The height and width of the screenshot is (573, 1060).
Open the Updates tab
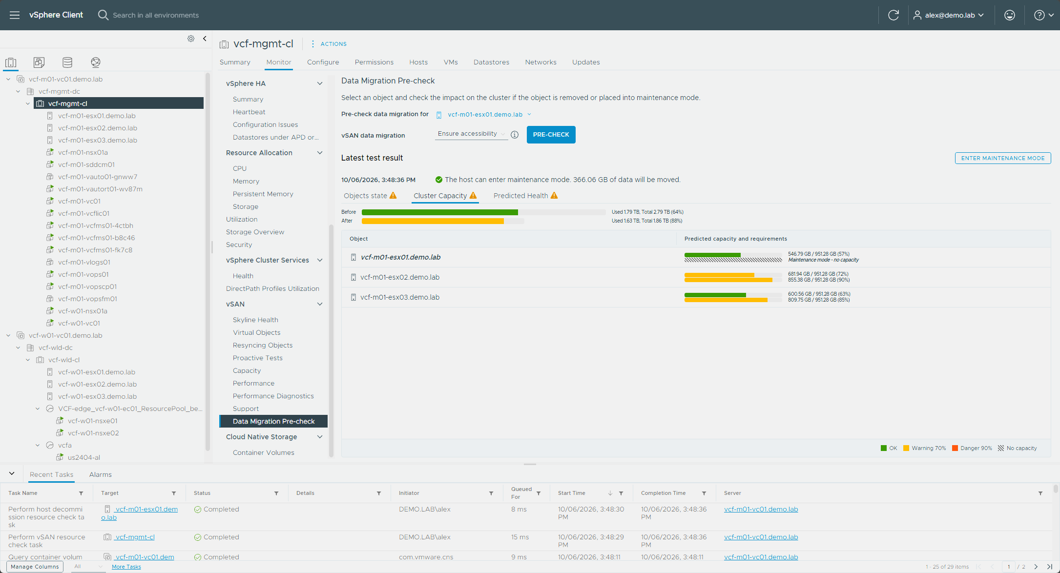(586, 62)
